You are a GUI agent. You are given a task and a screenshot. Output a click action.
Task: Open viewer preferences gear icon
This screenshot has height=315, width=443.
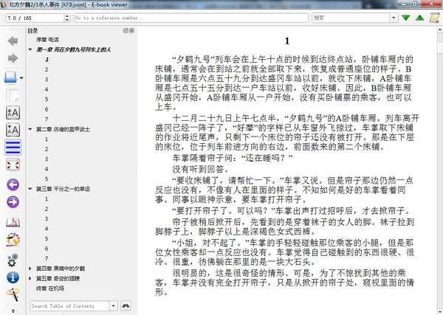click(x=13, y=260)
